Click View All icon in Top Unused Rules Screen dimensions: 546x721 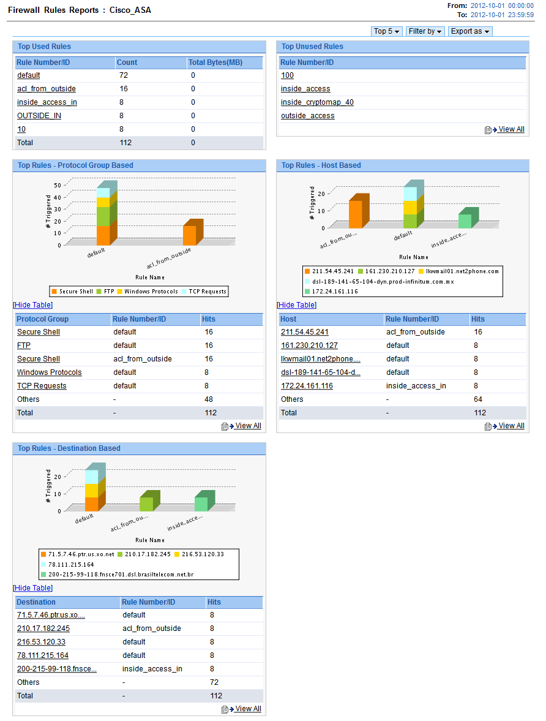click(x=490, y=130)
